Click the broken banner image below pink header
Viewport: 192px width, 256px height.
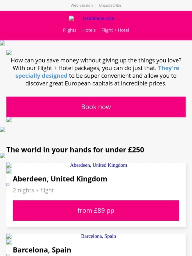click(x=3, y=43)
